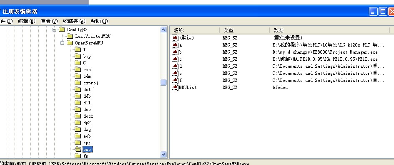Viewport: 394px width, 165px height.
Task: Sort by the 名称 column header
Action: (x=195, y=30)
